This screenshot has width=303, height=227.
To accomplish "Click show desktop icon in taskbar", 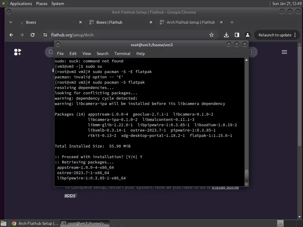I will point(4,223).
